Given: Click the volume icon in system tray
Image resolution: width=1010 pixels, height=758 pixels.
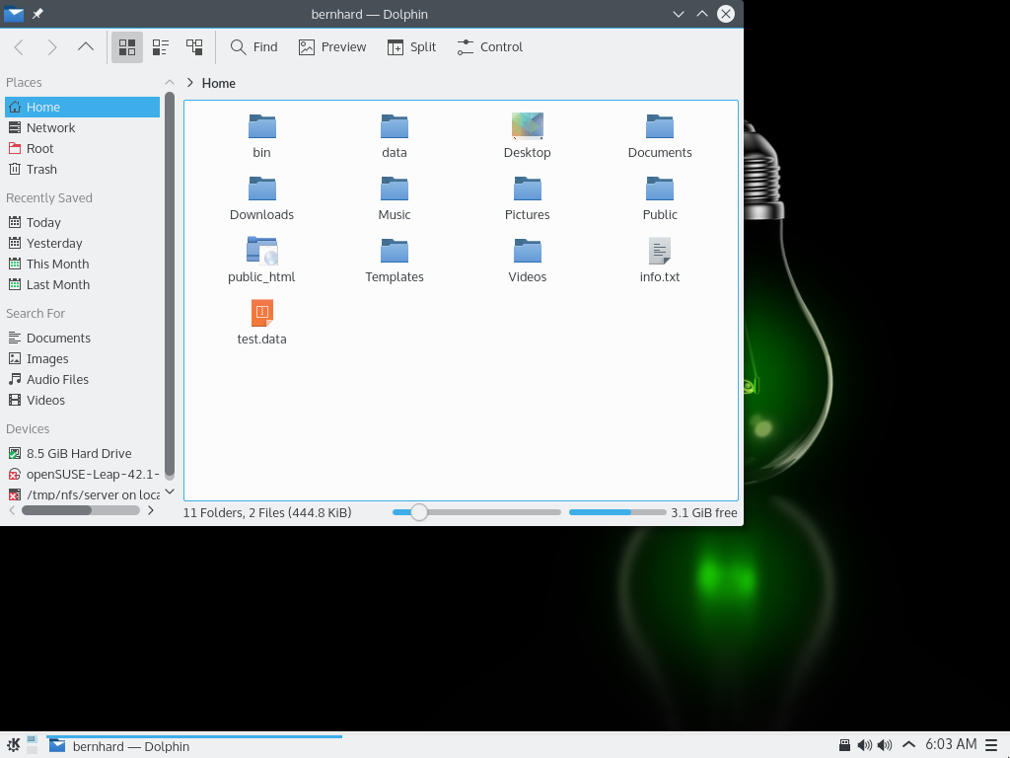Looking at the screenshot, I should pyautogui.click(x=864, y=745).
